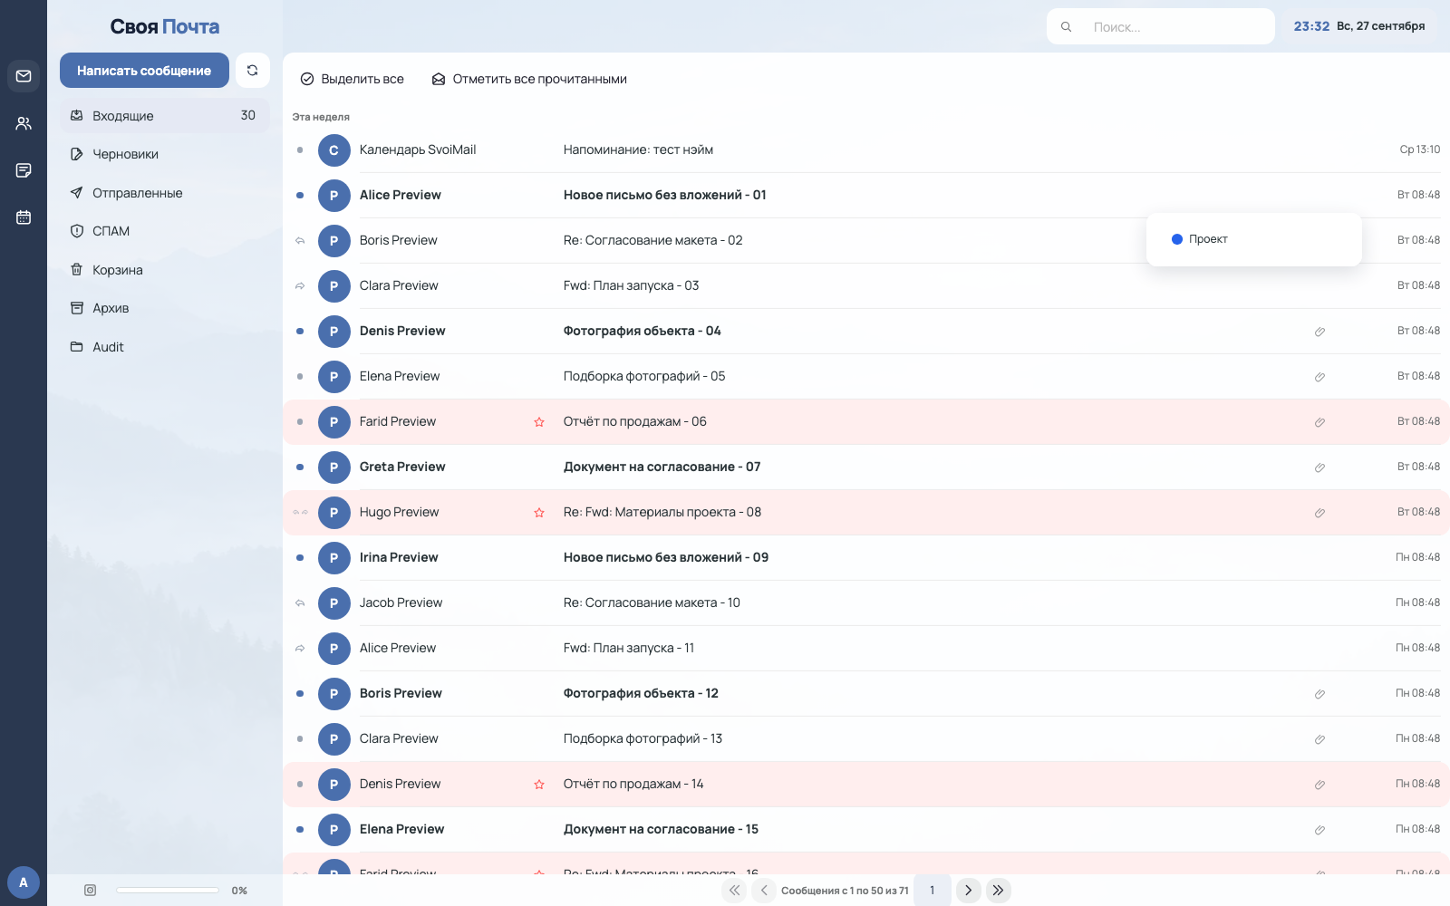Go to the previous page of messages
The width and height of the screenshot is (1450, 906).
764,891
